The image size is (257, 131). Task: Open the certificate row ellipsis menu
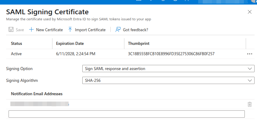pyautogui.click(x=249, y=54)
